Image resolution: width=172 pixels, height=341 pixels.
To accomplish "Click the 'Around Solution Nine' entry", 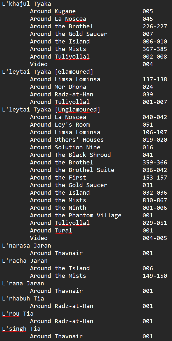I will (65, 147).
